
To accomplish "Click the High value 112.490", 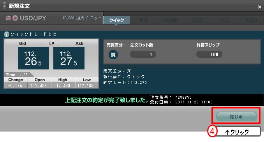I will pyautogui.click(x=62, y=86).
